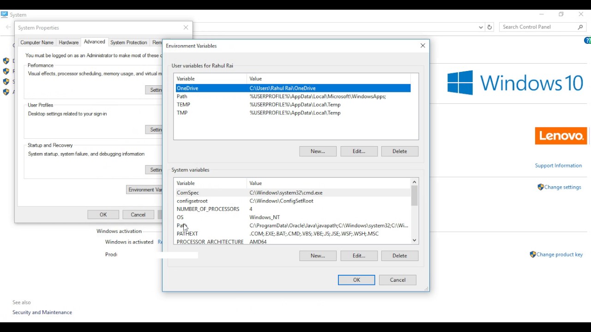The image size is (591, 332).
Task: Click Cancel in System Properties
Action: click(138, 214)
